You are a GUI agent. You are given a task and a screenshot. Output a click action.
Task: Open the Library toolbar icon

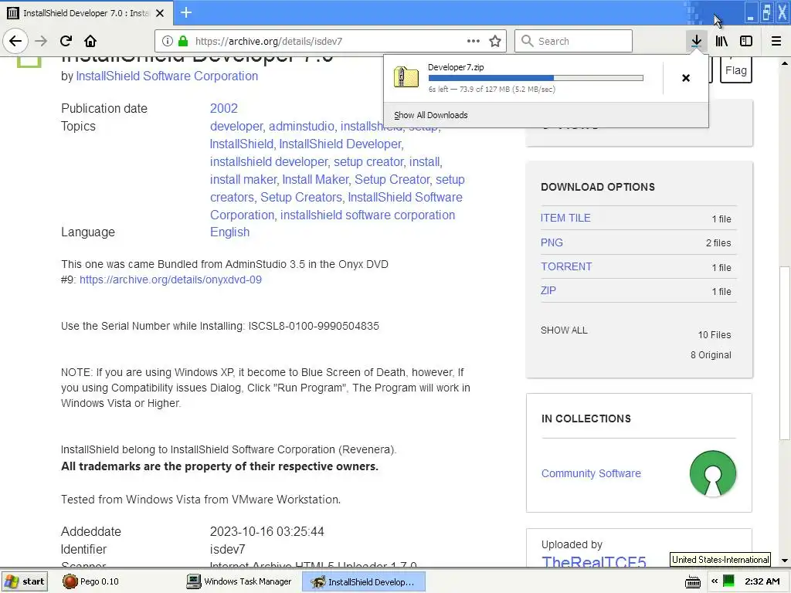(721, 41)
